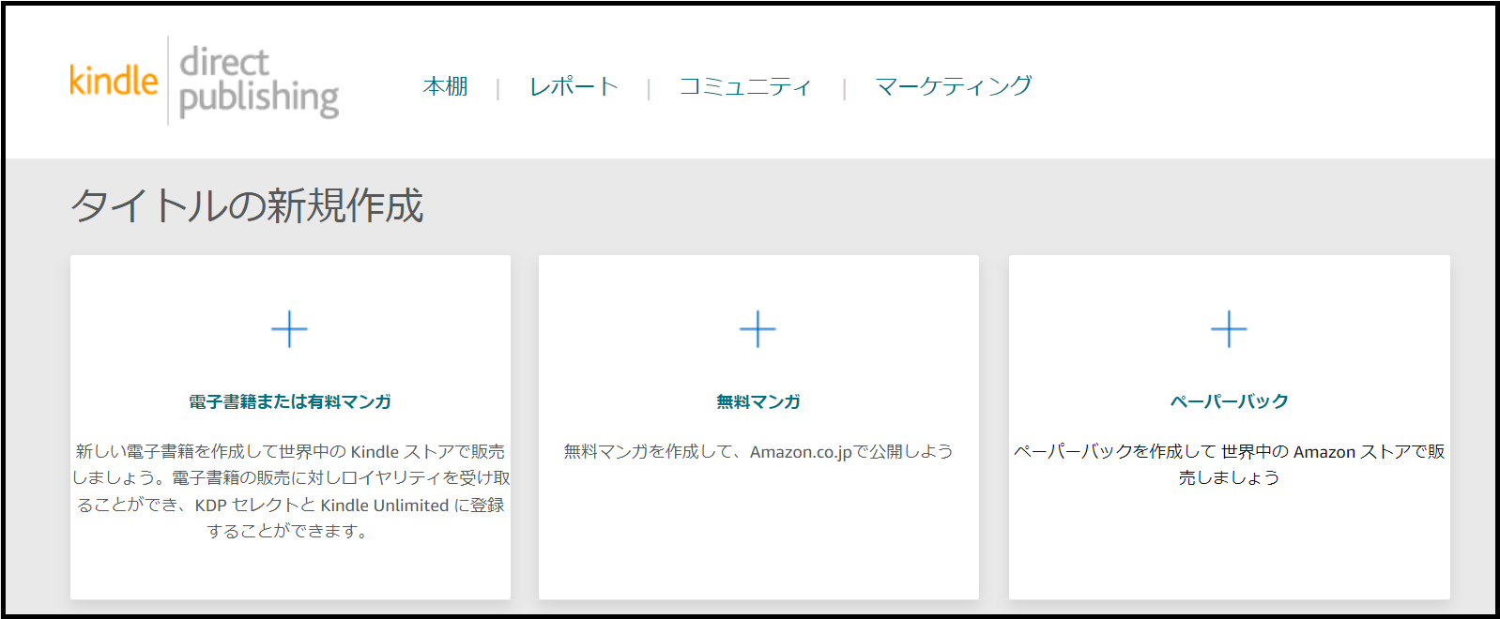Click the Kindle Direct Publishing logo
This screenshot has width=1500, height=619.
(x=205, y=82)
